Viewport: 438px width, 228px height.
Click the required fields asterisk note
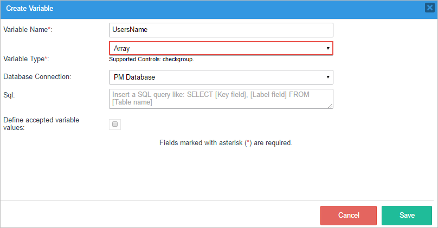coord(226,143)
